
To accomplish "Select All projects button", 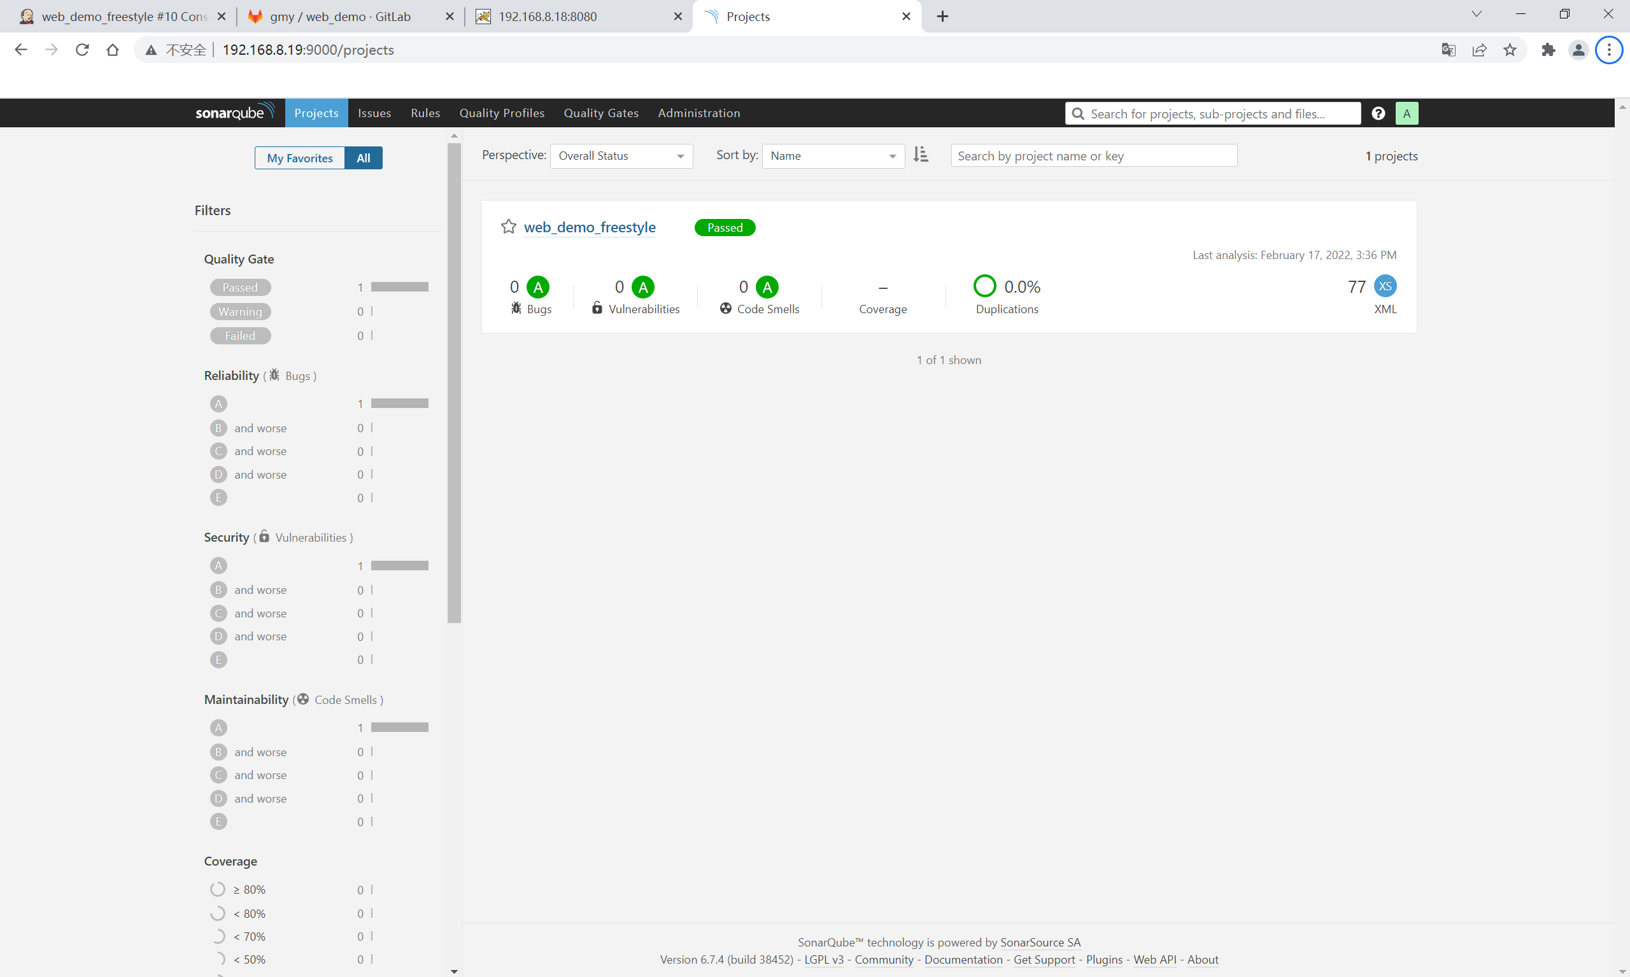I will click(363, 158).
